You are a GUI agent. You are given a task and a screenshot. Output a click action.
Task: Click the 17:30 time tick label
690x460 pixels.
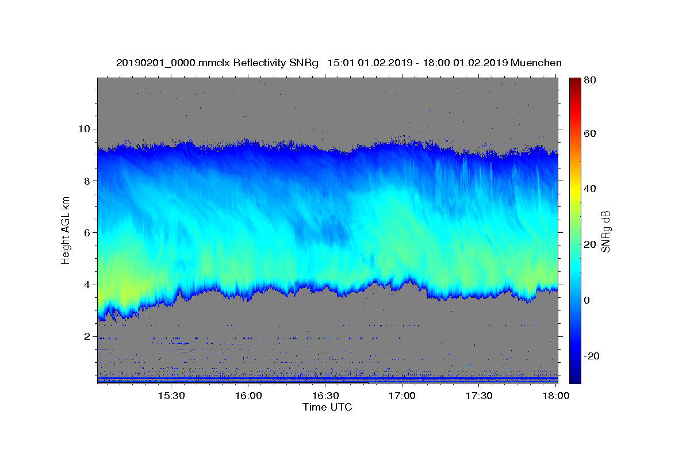coord(479,396)
